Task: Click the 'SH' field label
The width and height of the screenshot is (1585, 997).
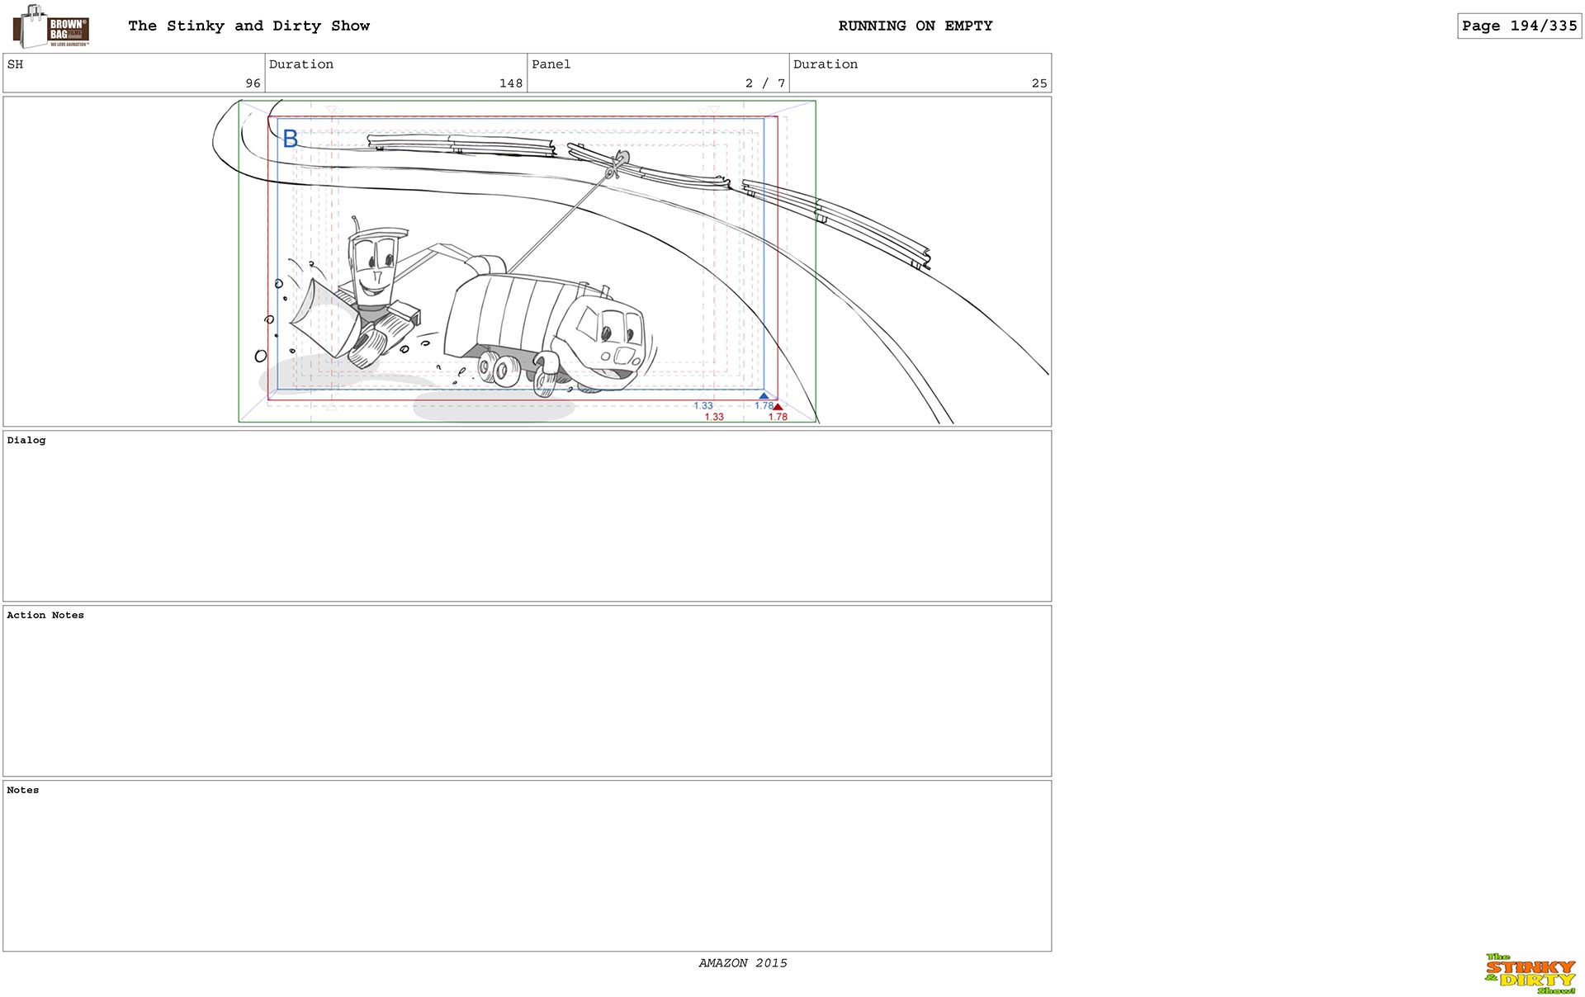Action: (15, 64)
